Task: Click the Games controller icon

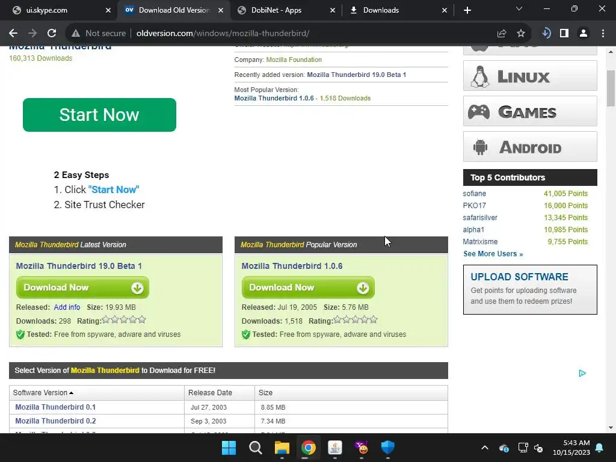Action: pos(478,112)
